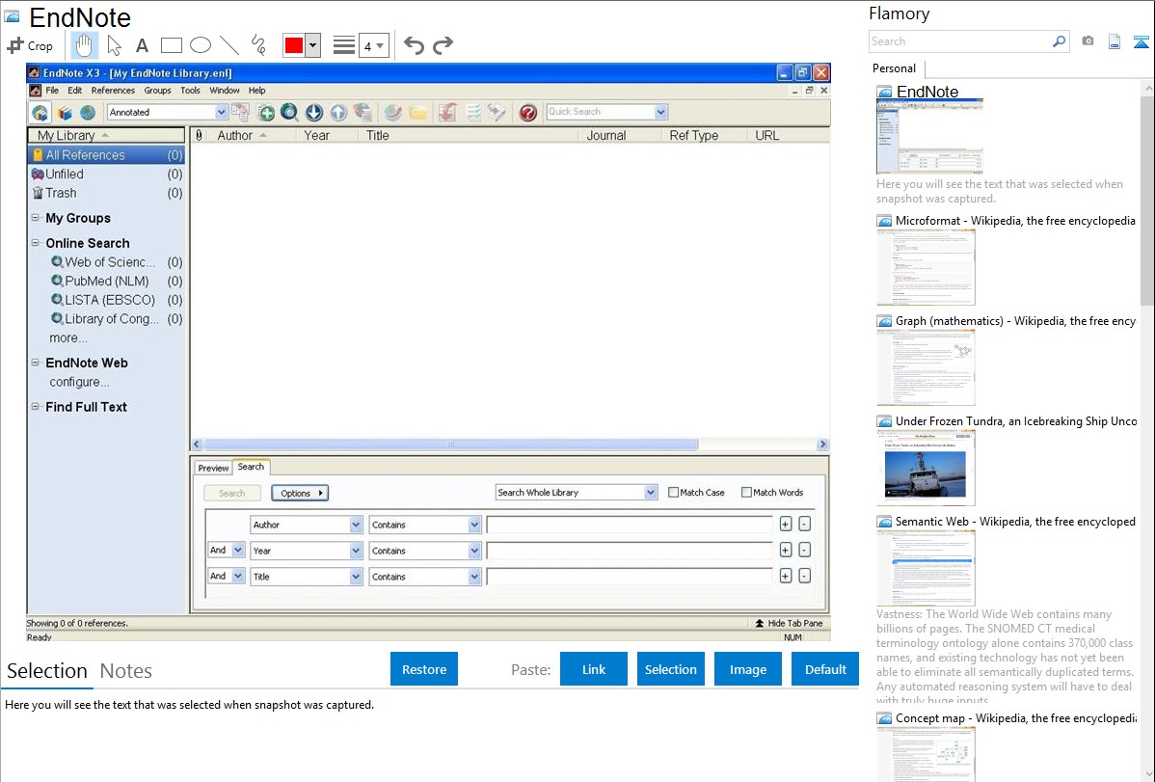Click the Flamory page document icon
This screenshot has height=782, width=1155.
coord(1115,41)
